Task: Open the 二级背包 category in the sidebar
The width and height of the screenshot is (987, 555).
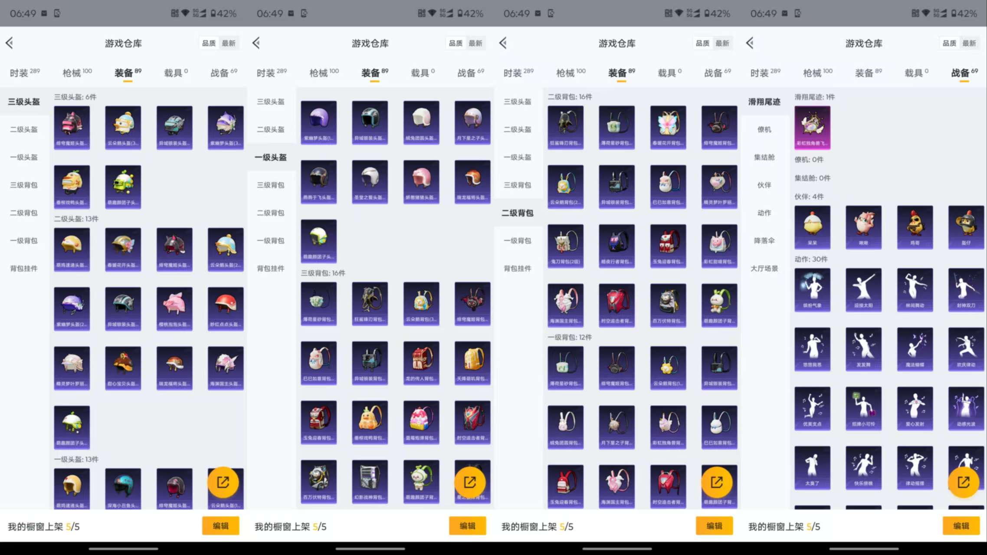Action: 24,213
